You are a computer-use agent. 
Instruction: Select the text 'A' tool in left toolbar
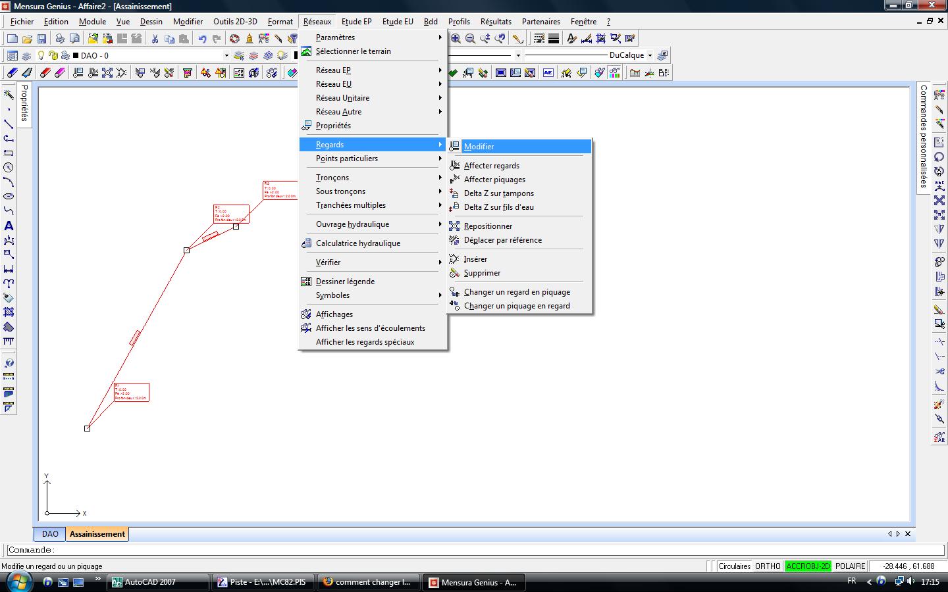click(x=9, y=226)
